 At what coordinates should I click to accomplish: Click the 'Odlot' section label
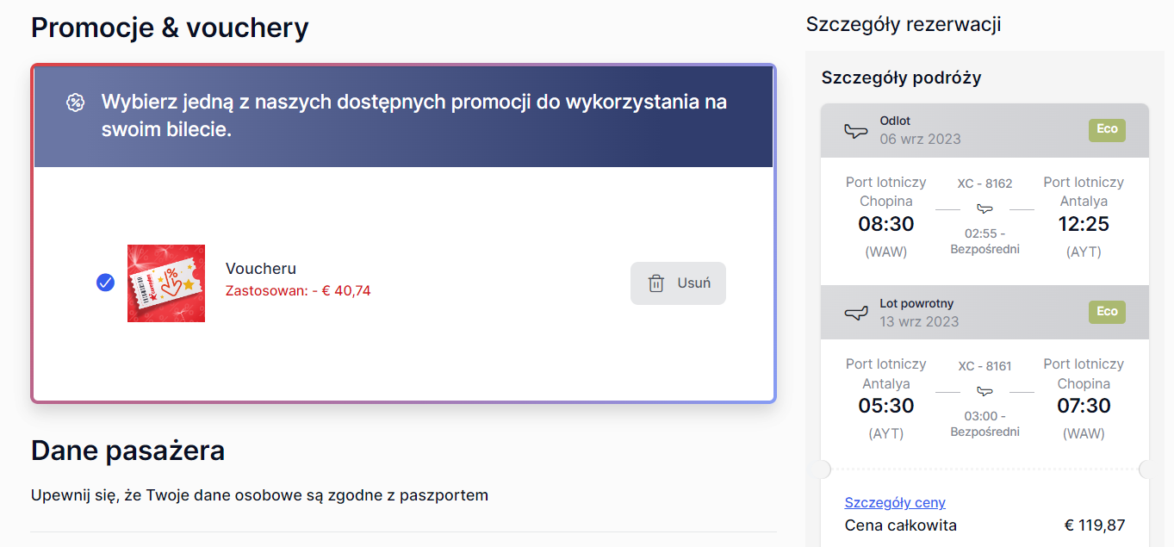(895, 121)
